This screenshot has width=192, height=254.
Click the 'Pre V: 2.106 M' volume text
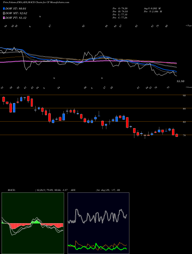pos(153,12)
